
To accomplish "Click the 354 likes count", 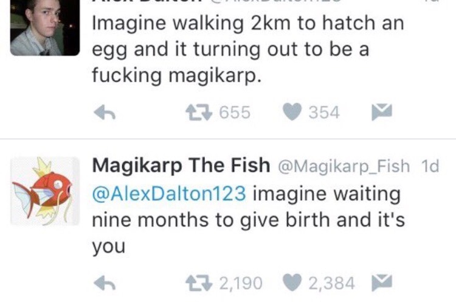I will pos(324,112).
